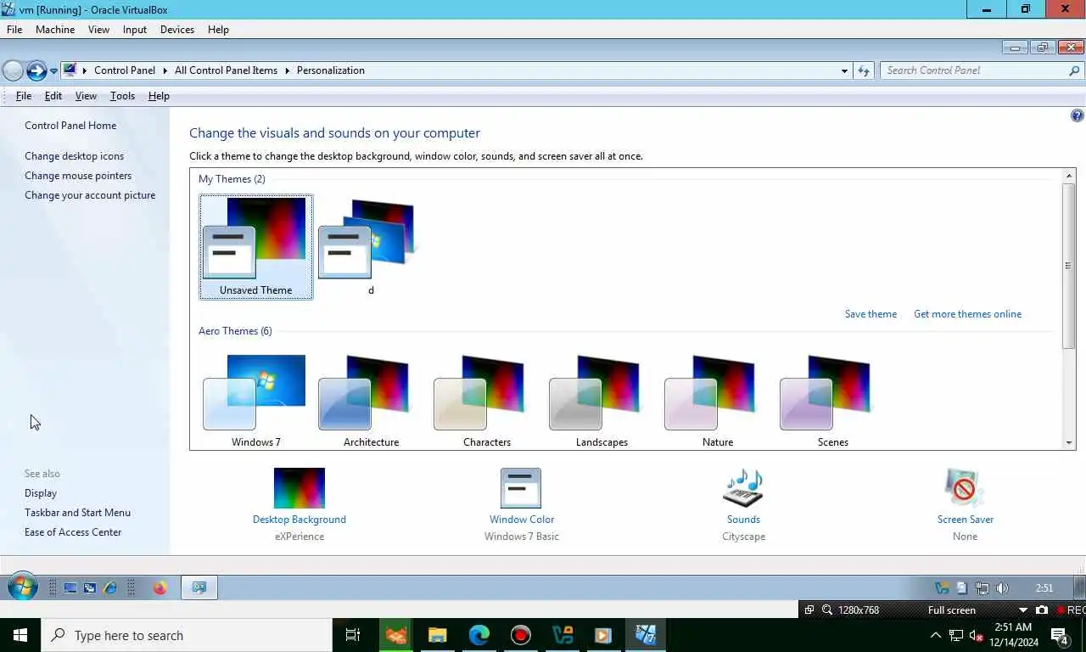Click the recorder zoom magnifier icon
Viewport: 1086px width, 652px height.
point(826,610)
